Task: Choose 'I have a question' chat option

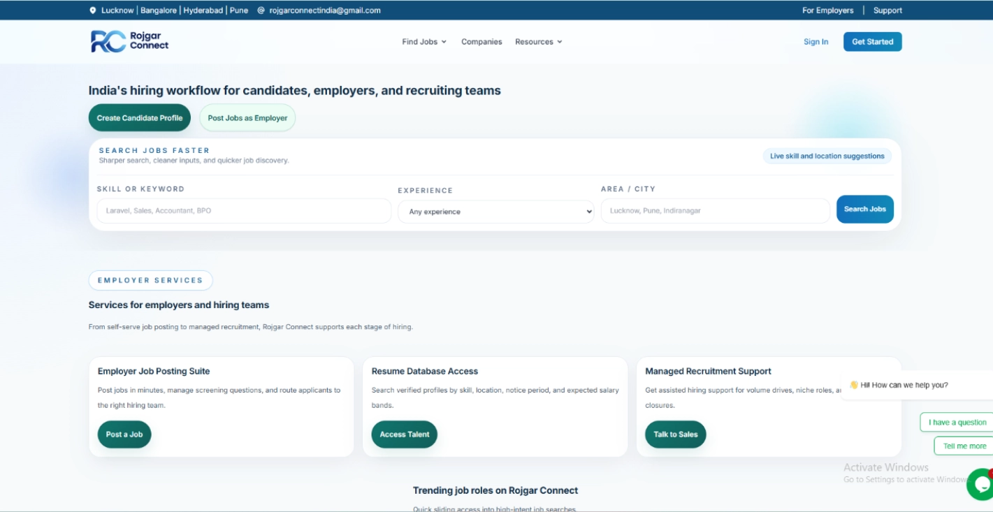Action: 957,423
